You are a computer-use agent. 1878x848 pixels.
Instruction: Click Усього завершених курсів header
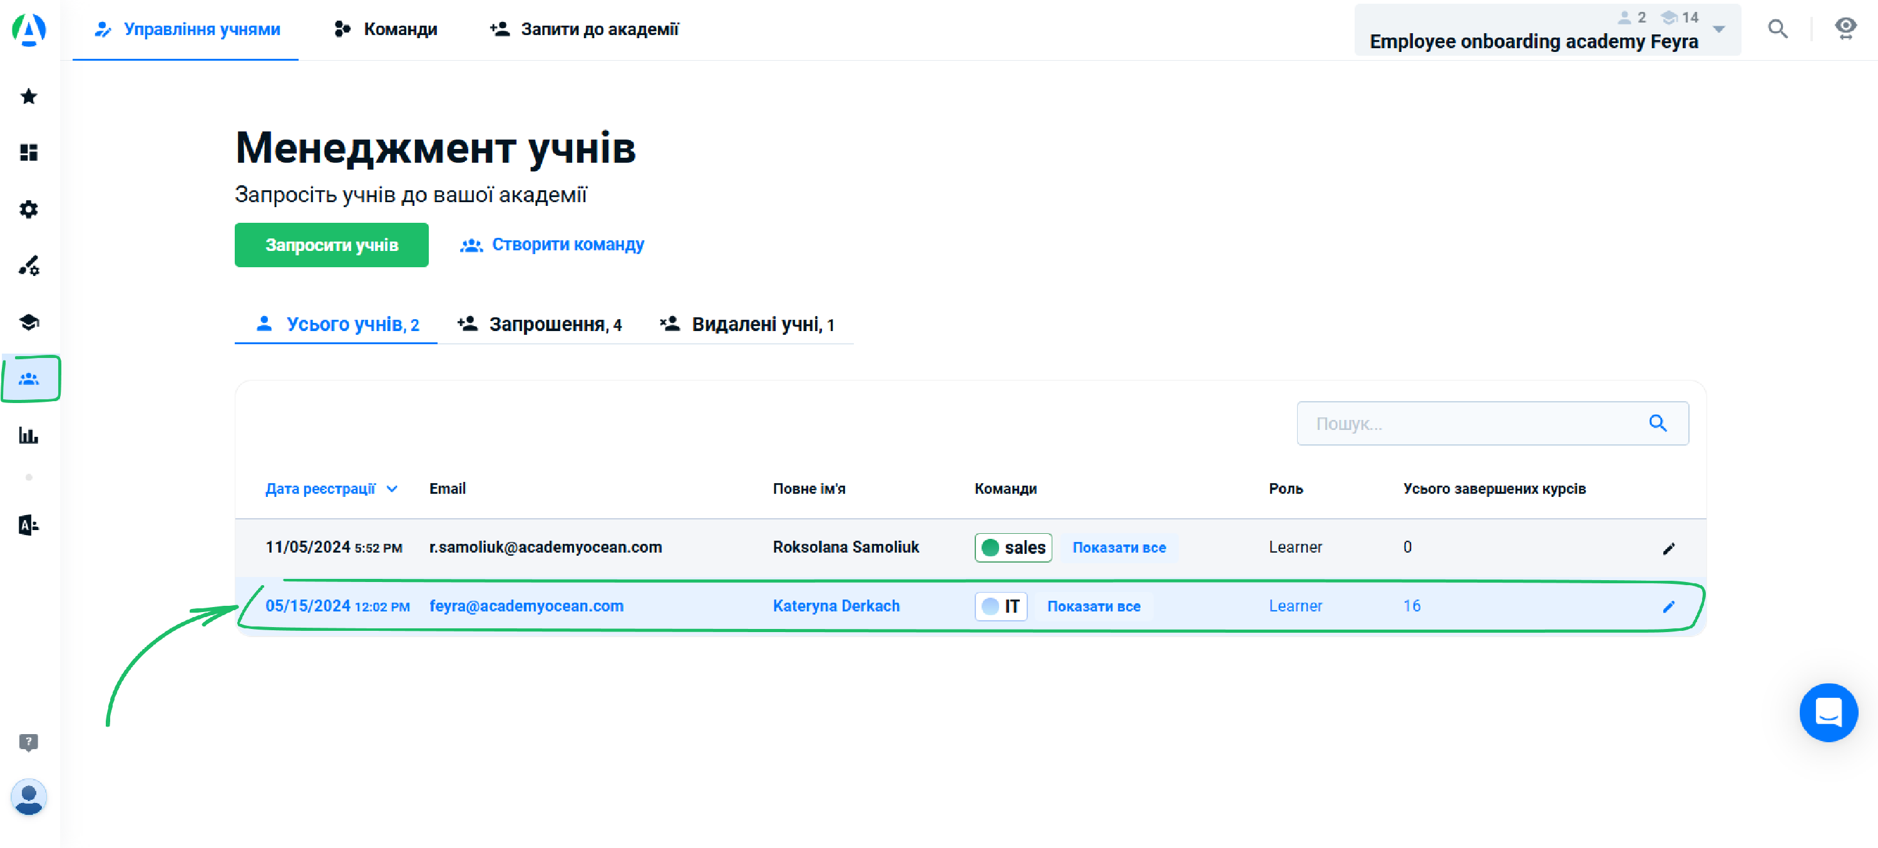[1494, 489]
